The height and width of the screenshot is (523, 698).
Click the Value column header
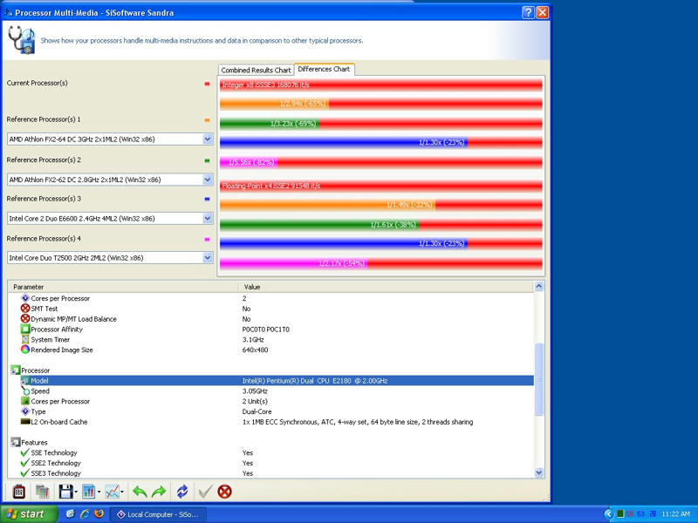click(x=386, y=287)
